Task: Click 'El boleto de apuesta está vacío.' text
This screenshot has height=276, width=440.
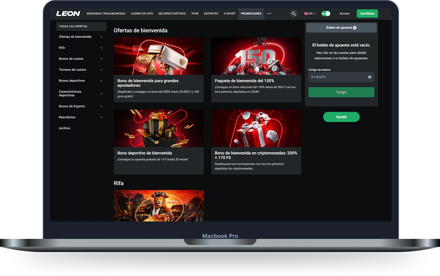Action: [x=341, y=45]
